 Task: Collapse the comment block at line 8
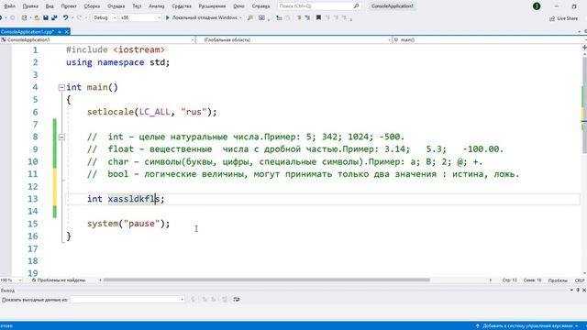(61, 137)
